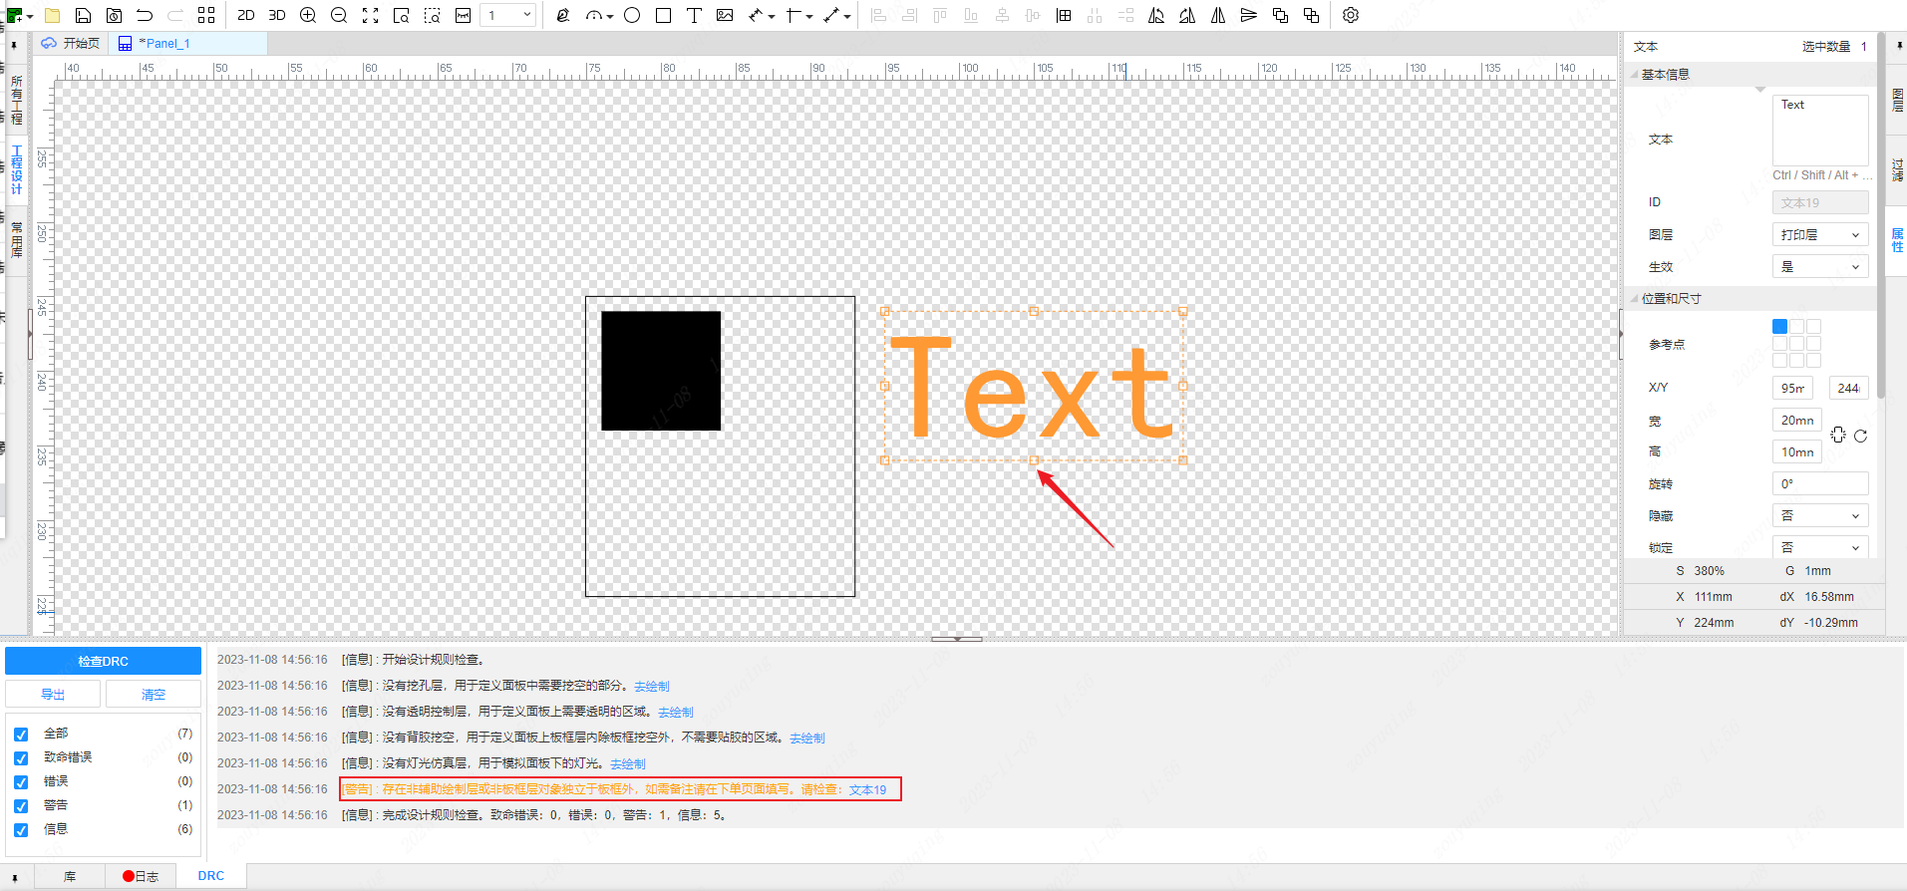
Task: Click flip vertical mirror icon
Action: [1249, 15]
